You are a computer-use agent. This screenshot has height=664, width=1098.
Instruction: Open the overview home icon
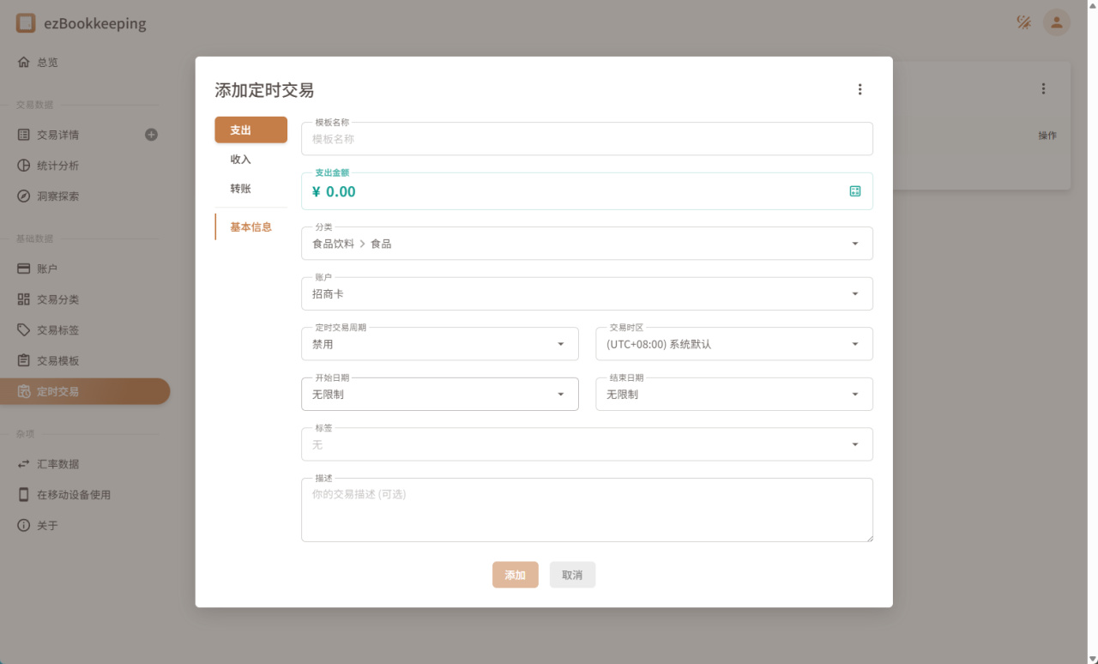point(24,62)
